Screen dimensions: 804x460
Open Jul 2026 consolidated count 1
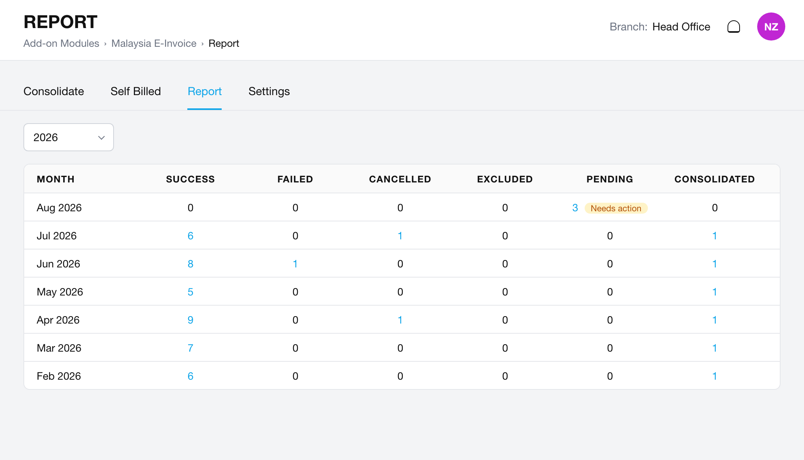715,236
